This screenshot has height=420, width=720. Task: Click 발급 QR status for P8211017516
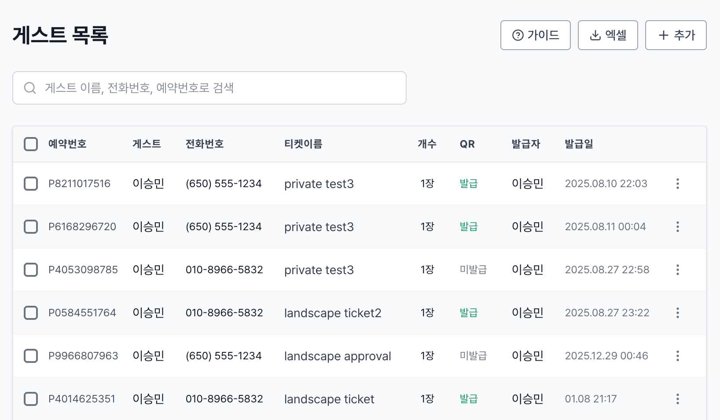468,184
